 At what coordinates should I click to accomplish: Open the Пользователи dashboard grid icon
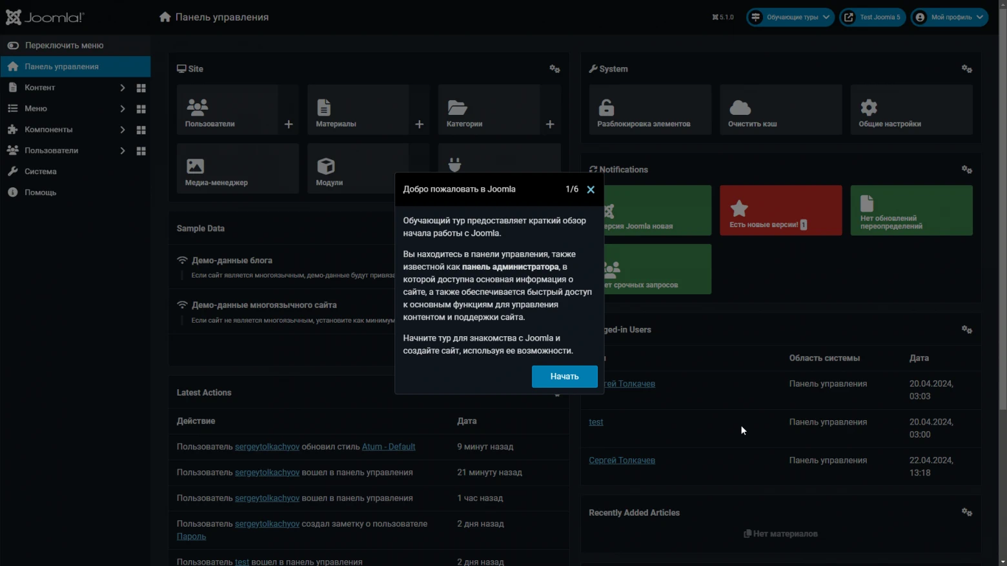141,151
